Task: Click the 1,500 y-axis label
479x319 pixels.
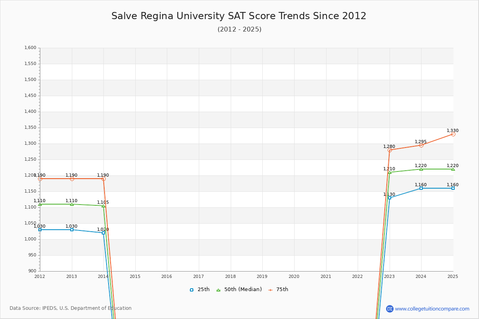Action: tap(30, 80)
